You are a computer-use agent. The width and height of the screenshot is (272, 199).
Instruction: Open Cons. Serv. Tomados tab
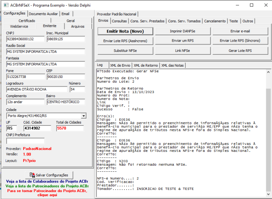click(184, 21)
